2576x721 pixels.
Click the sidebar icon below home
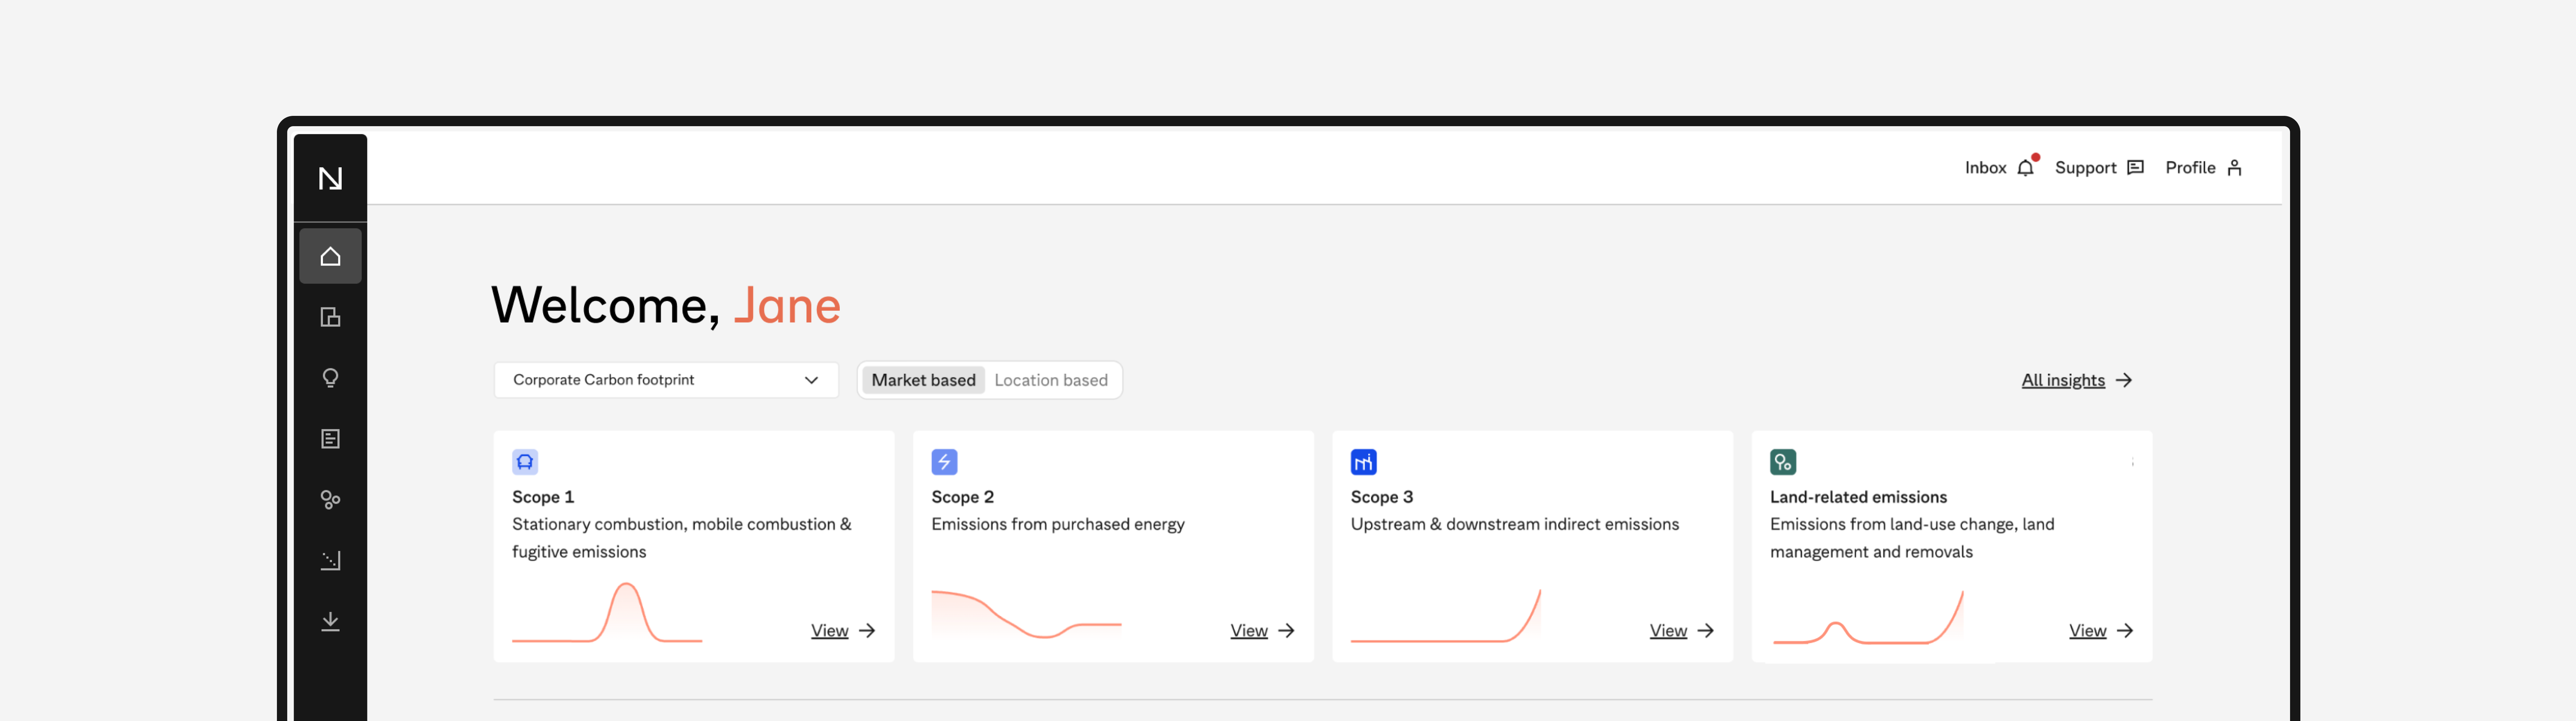(x=330, y=317)
